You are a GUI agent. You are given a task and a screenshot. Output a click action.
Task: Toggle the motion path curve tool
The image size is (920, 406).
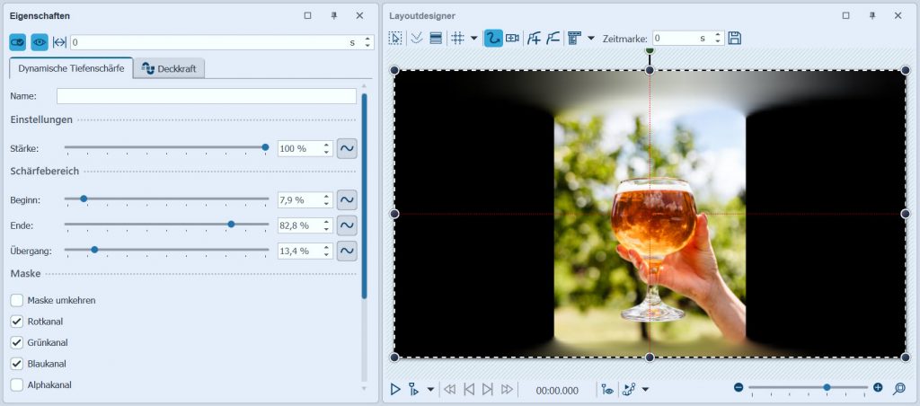(x=493, y=38)
